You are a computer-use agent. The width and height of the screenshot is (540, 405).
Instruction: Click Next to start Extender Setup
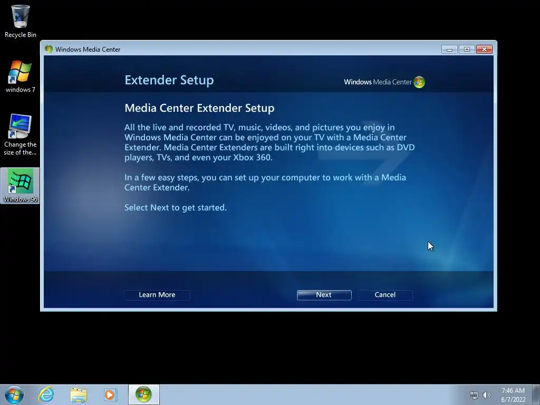324,295
